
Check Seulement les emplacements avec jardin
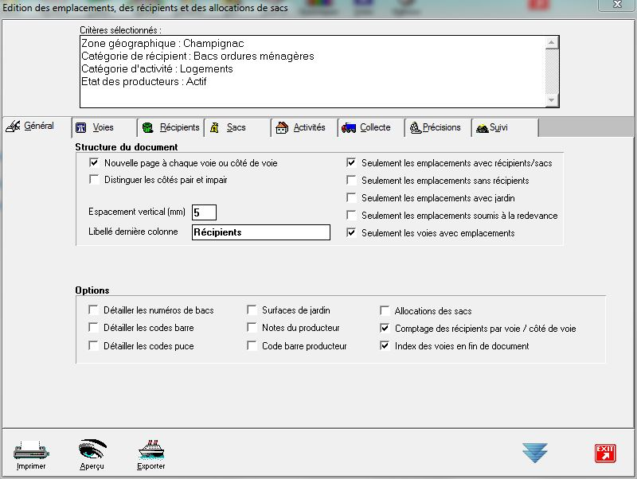coord(351,198)
